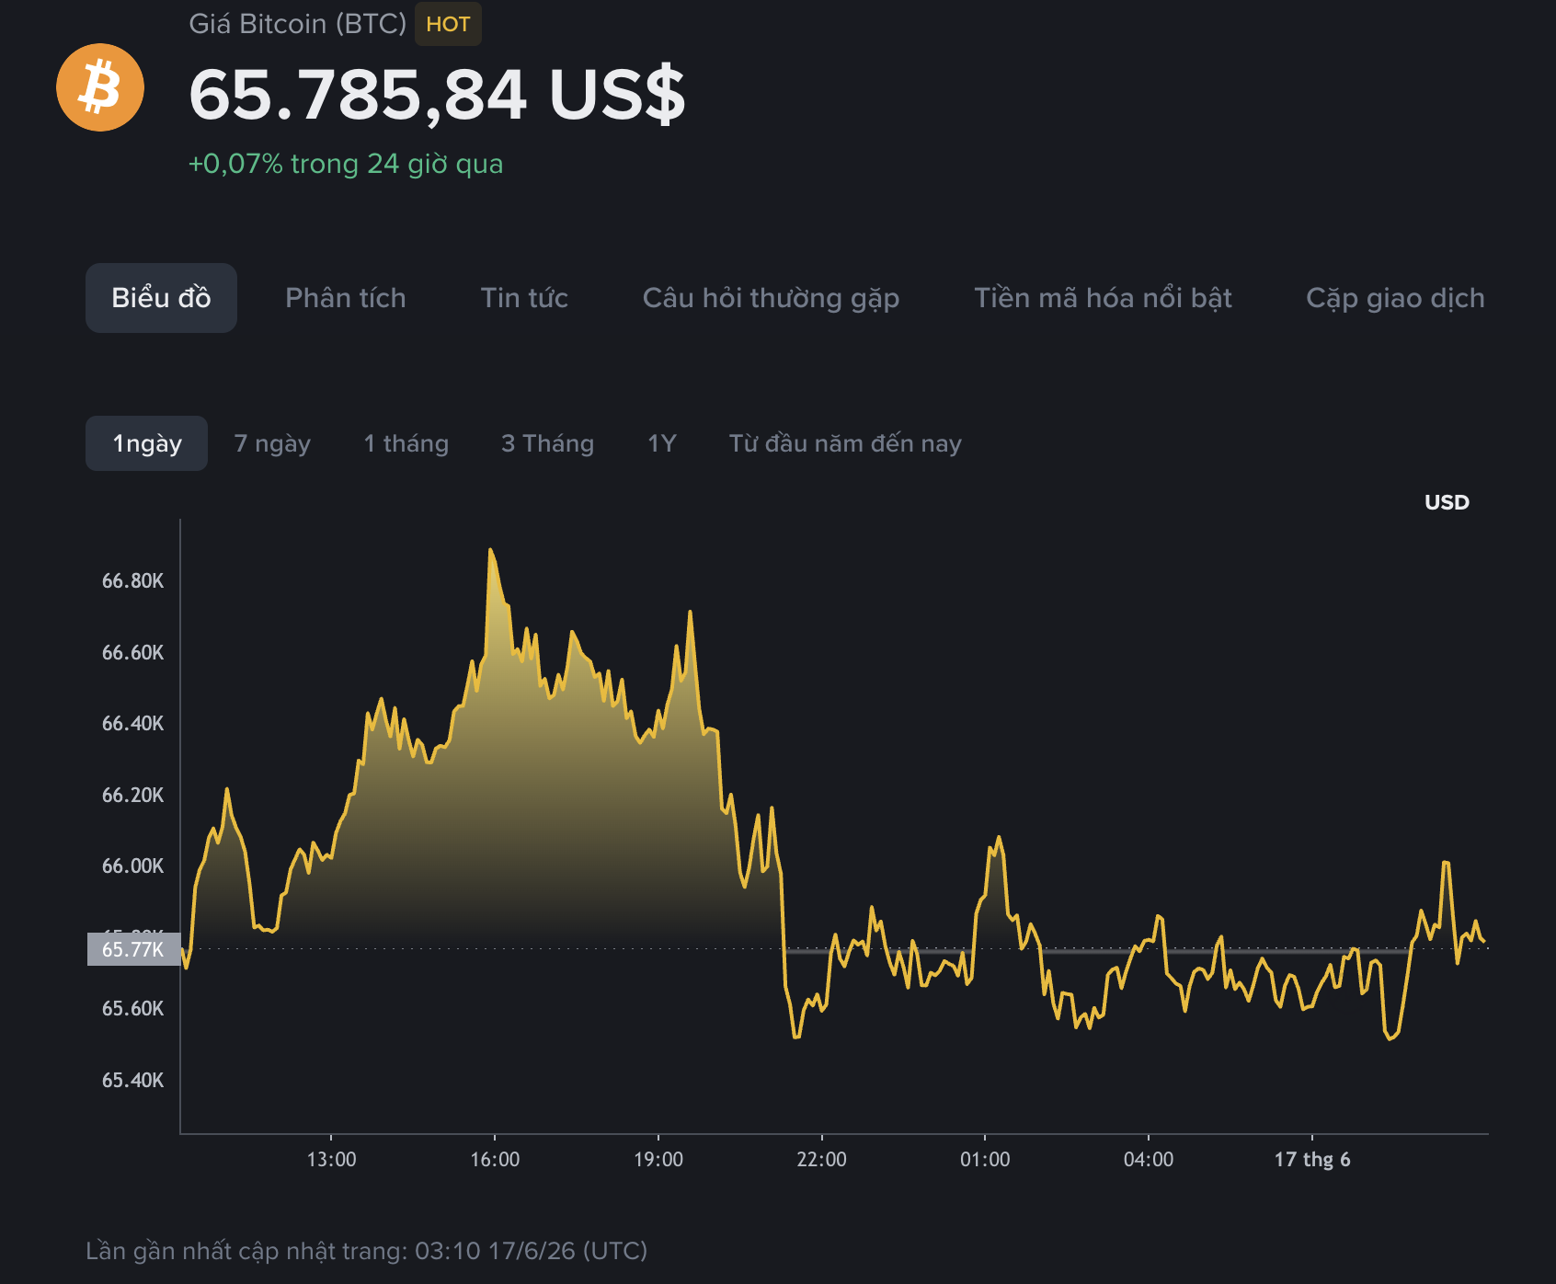Click the orange Bitcoin logo icon
Image resolution: width=1556 pixels, height=1284 pixels.
click(x=100, y=87)
